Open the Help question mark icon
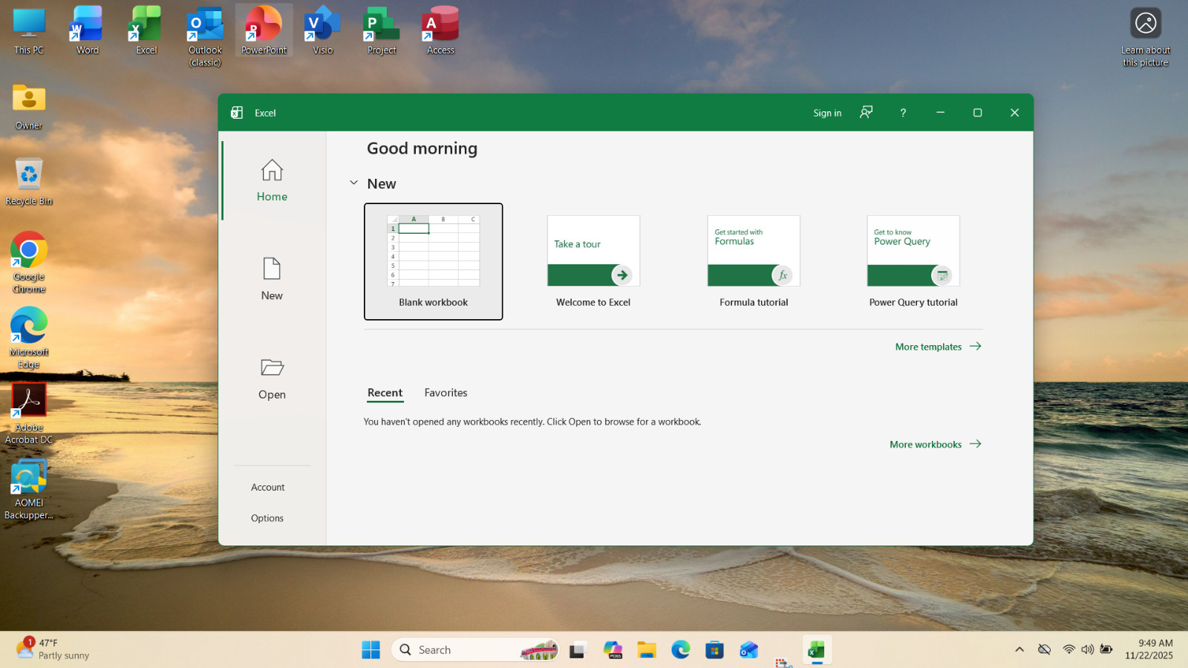 [903, 113]
